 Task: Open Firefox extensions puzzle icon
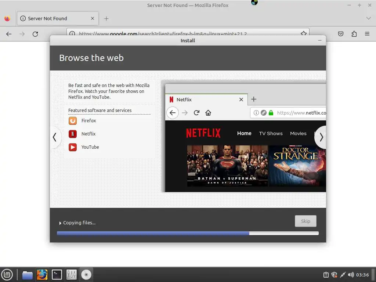click(x=354, y=34)
